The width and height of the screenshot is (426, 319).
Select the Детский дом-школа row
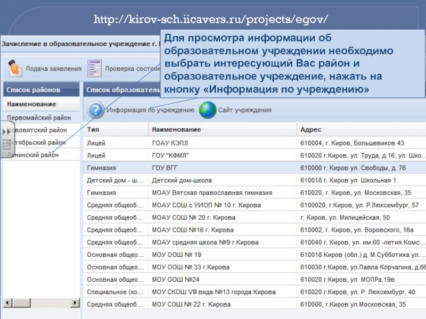click(255, 180)
